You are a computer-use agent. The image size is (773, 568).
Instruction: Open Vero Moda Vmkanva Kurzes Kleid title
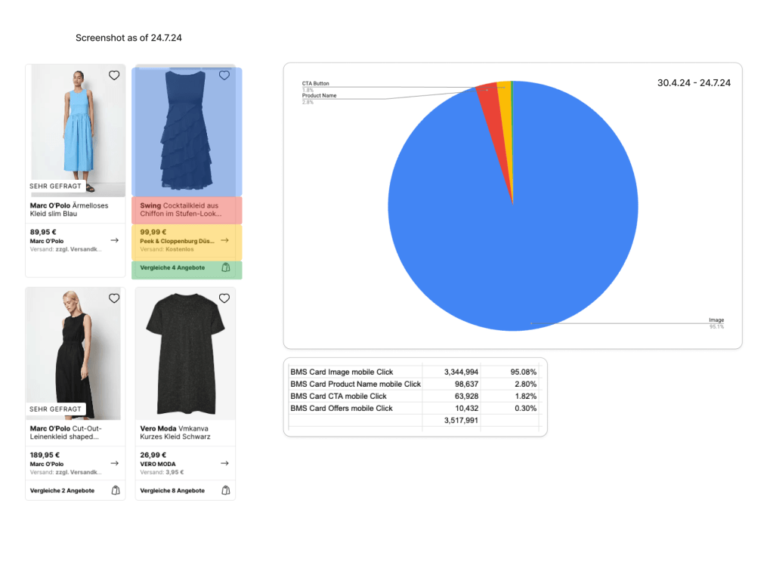[x=175, y=432]
